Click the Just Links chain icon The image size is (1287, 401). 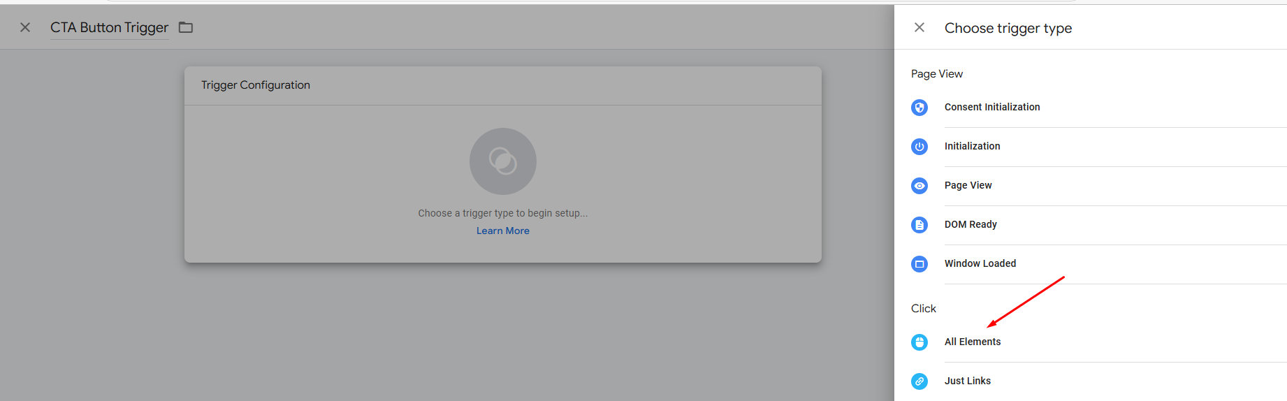[919, 381]
